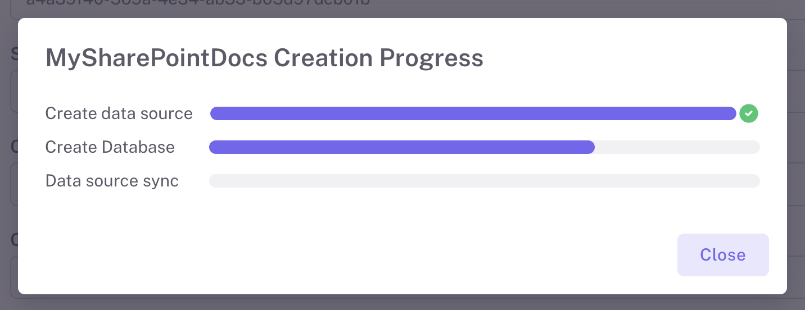Click the green checkmark success icon
The image size is (805, 310).
click(x=749, y=113)
